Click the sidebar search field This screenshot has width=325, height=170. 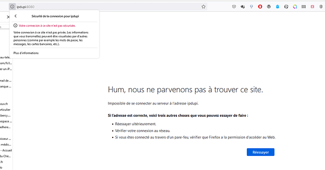click(5, 27)
